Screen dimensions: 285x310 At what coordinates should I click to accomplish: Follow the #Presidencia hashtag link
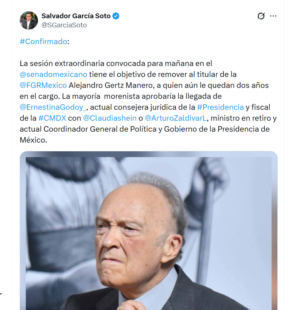click(220, 107)
